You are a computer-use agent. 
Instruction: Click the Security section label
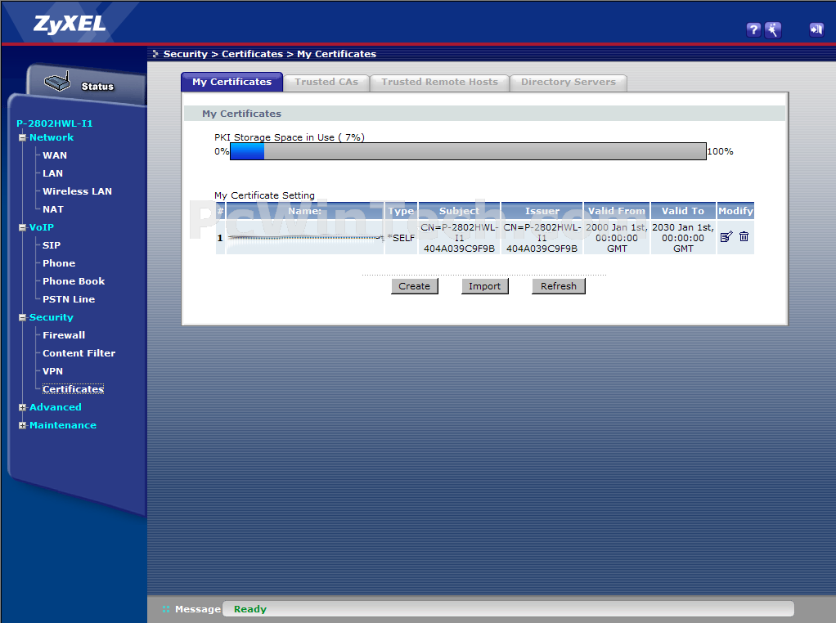52,317
